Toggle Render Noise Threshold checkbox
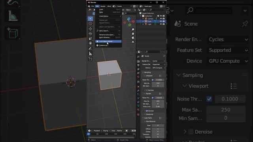This screenshot has width=253, height=142. click(153, 98)
